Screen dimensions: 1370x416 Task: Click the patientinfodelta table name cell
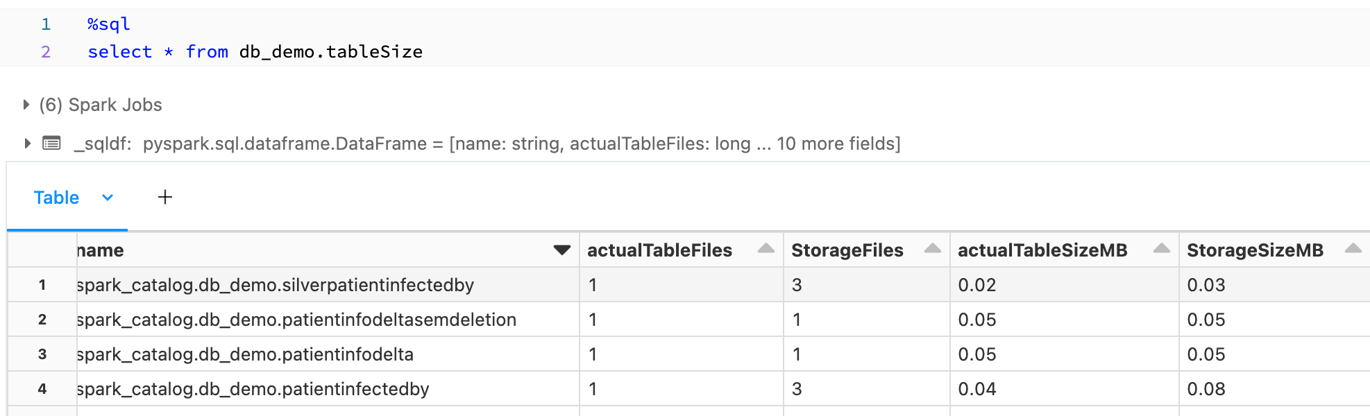pyautogui.click(x=328, y=354)
